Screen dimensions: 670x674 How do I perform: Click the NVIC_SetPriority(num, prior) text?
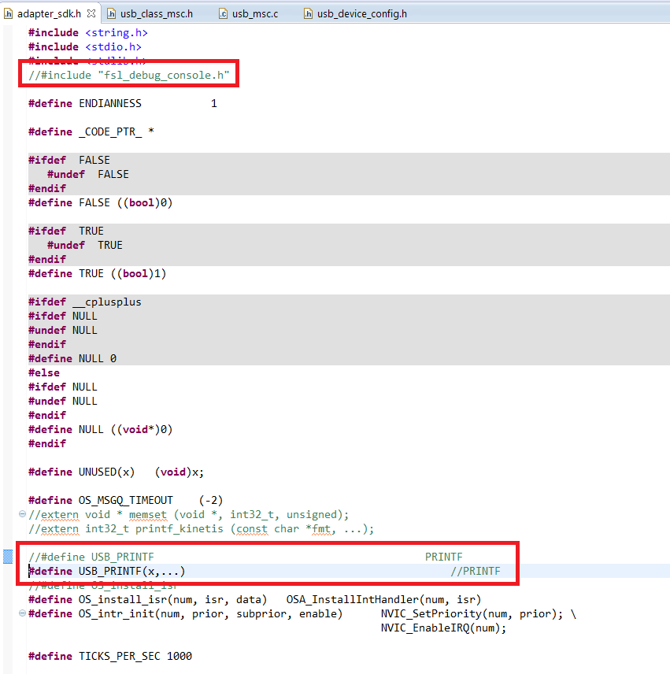(x=468, y=614)
